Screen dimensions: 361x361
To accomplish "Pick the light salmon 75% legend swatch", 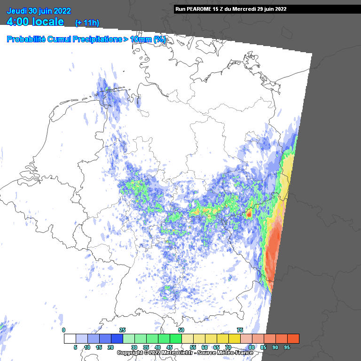I will coord(246,338).
